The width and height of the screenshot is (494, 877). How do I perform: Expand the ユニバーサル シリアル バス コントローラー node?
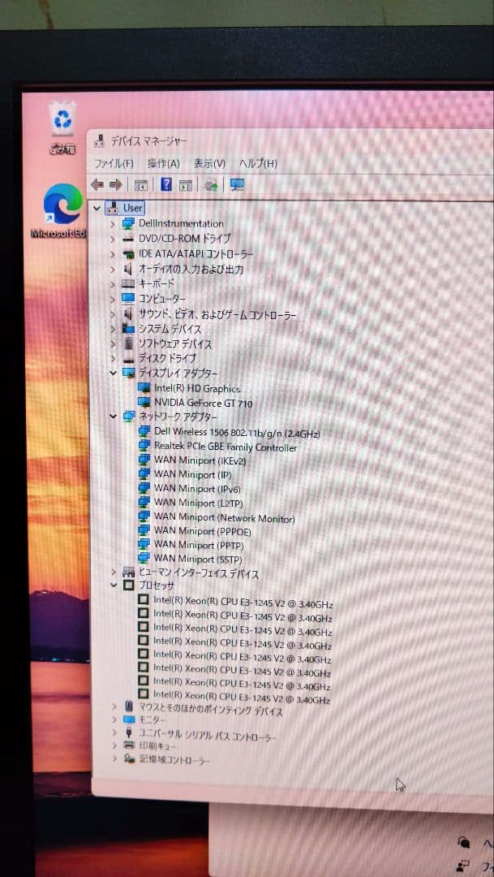tap(114, 732)
